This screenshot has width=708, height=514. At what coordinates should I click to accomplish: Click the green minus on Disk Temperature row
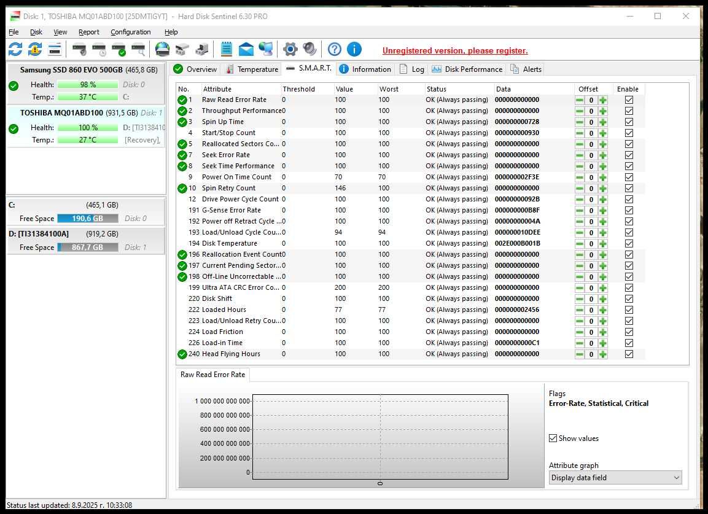579,244
